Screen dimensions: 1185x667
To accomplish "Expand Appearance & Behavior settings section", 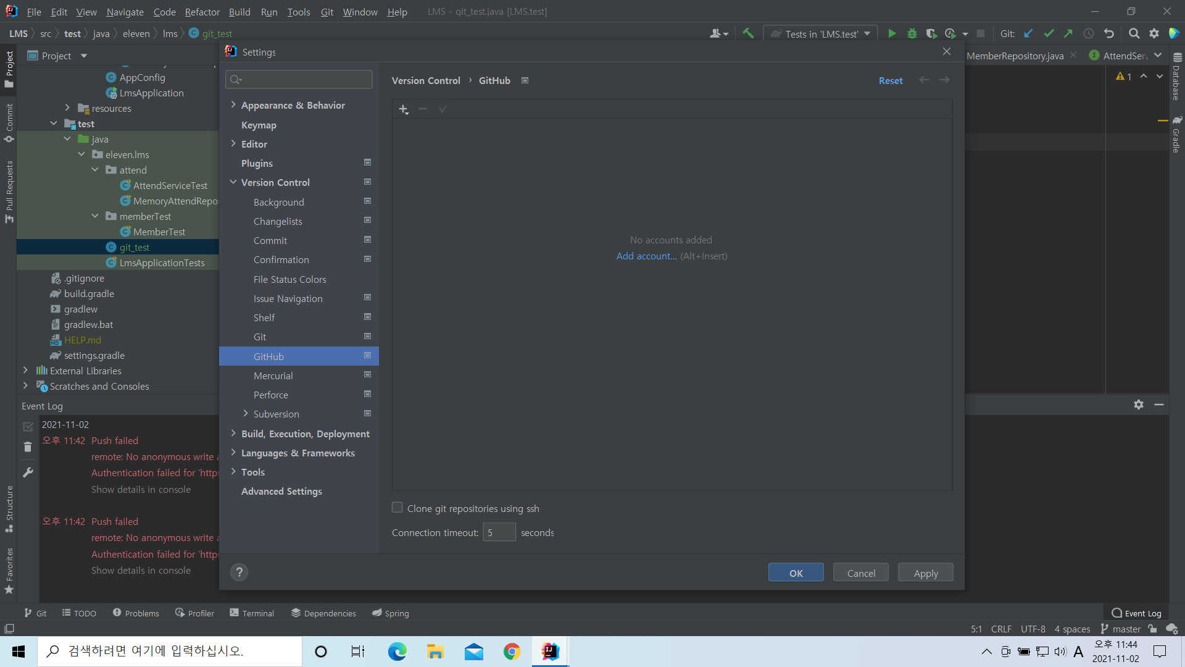I will [233, 105].
